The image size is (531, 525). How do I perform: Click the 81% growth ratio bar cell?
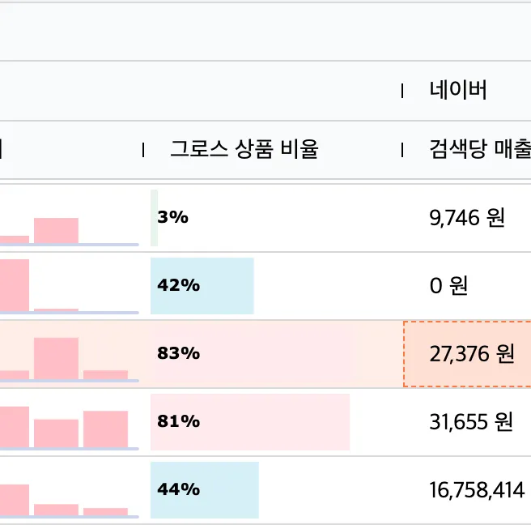[x=249, y=421]
